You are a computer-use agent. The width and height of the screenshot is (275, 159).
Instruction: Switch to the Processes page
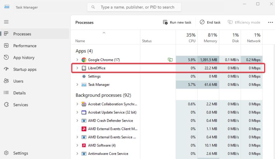tap(35, 34)
